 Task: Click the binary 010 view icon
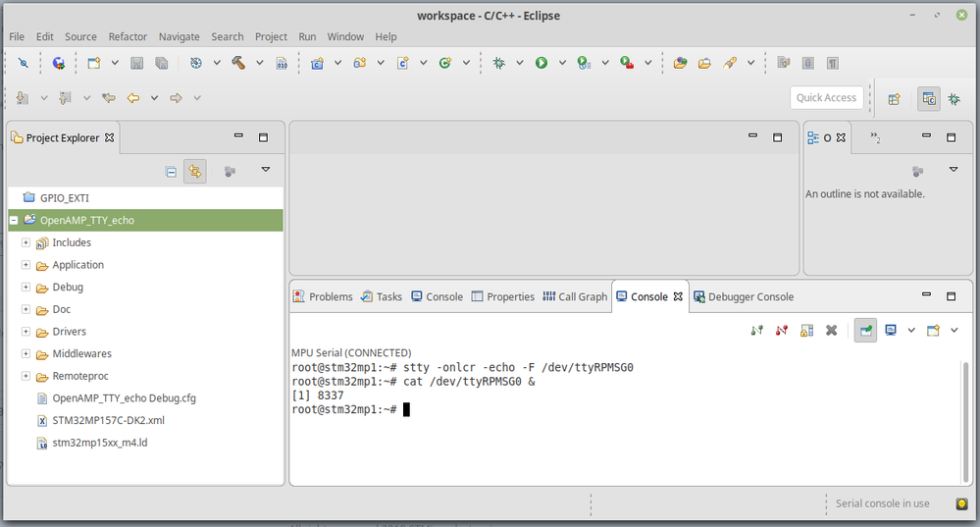(282, 63)
